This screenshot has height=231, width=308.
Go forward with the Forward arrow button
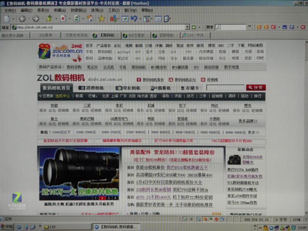pos(36,19)
